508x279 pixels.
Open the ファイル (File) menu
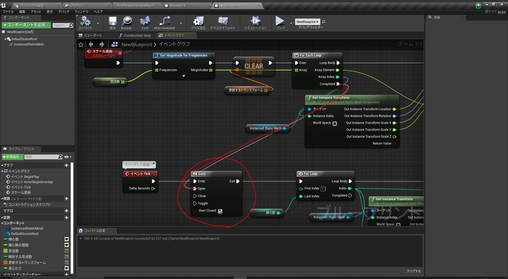[x=8, y=11]
